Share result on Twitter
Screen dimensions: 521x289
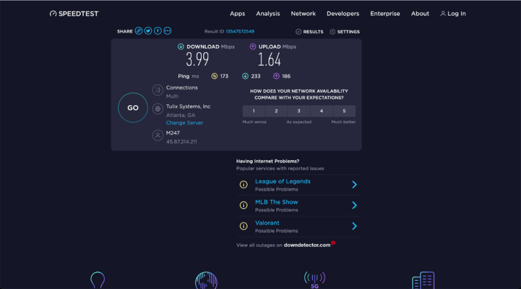tap(148, 31)
